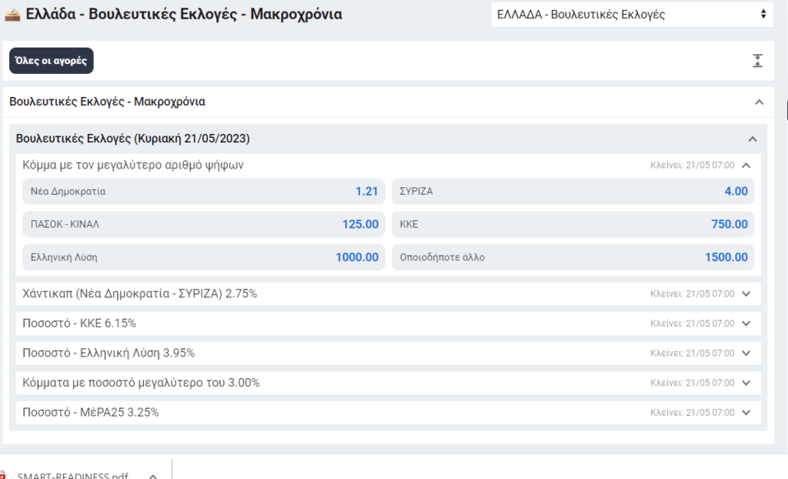Click the collapse-all markets icon
788x479 pixels.
tap(757, 61)
